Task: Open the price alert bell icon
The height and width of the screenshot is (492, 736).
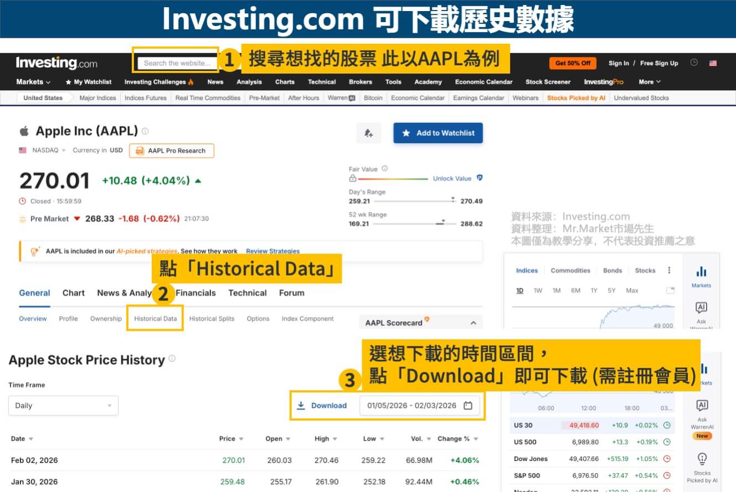Action: pyautogui.click(x=369, y=133)
